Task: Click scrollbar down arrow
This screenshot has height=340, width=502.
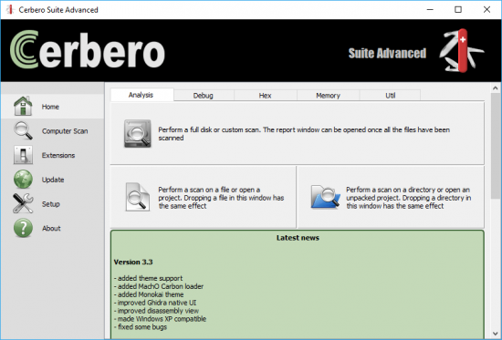Action: pyautogui.click(x=496, y=334)
